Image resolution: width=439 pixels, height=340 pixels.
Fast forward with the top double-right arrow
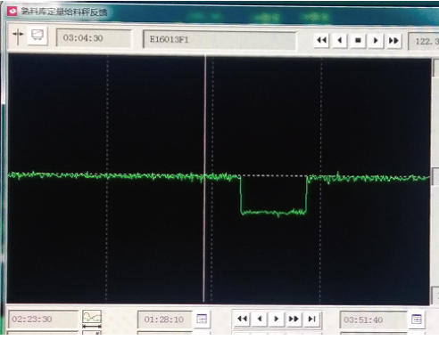tap(393, 40)
